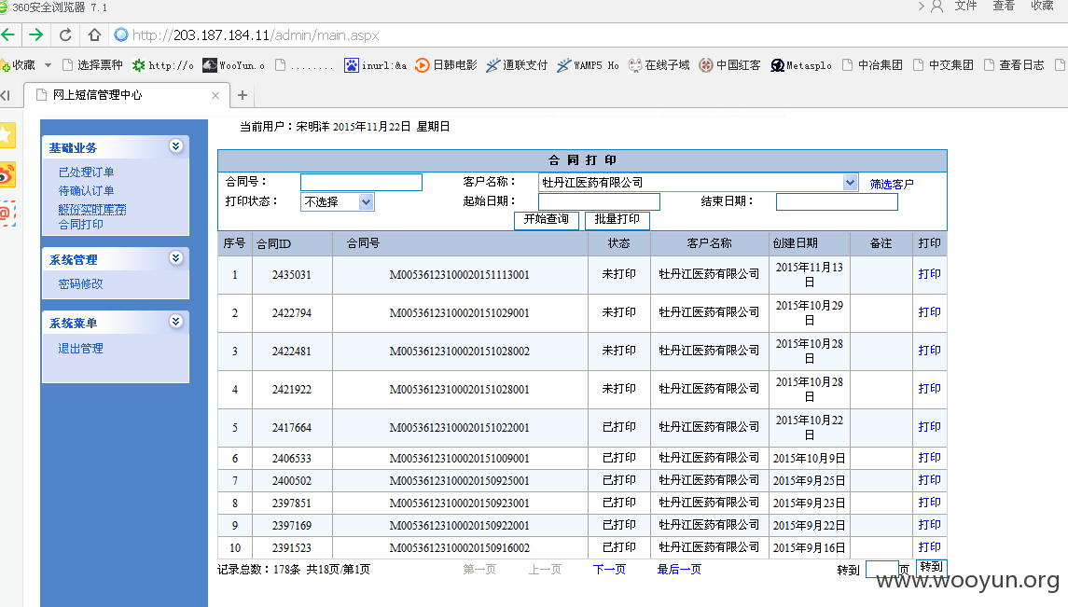Open the mail @ icon in sidebar
The image size is (1068, 607).
click(x=7, y=214)
